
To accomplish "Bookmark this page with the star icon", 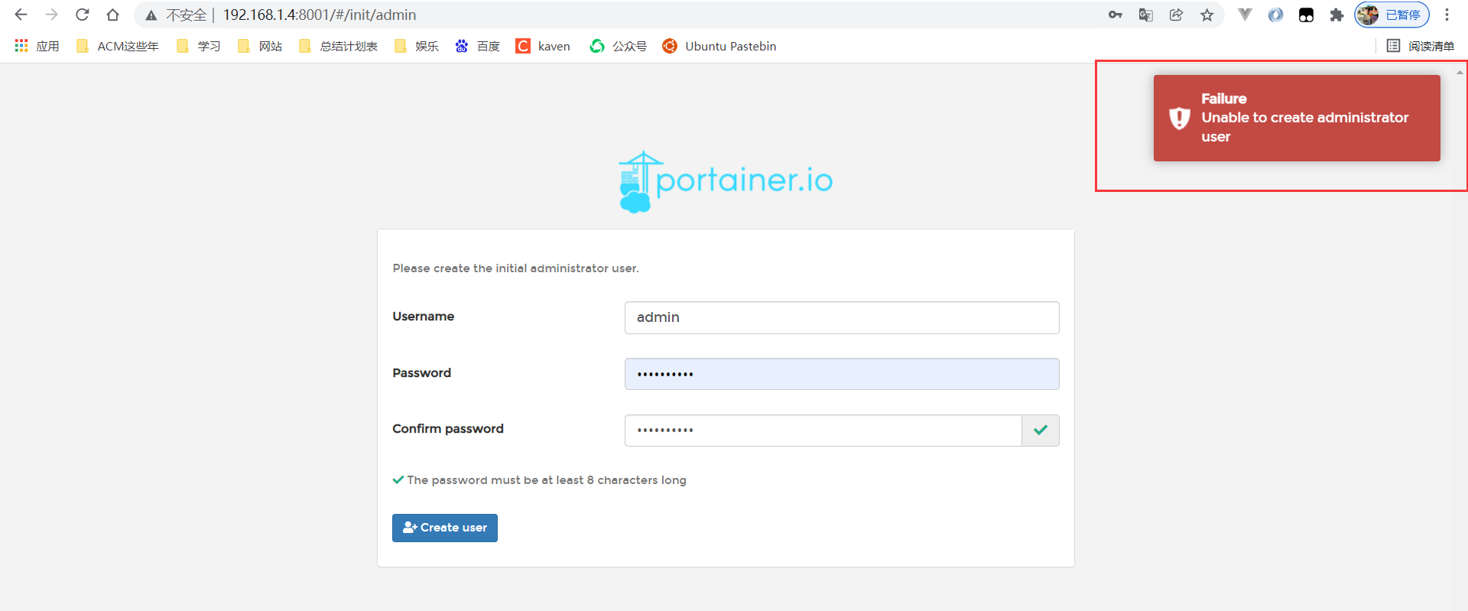I will pyautogui.click(x=1207, y=15).
